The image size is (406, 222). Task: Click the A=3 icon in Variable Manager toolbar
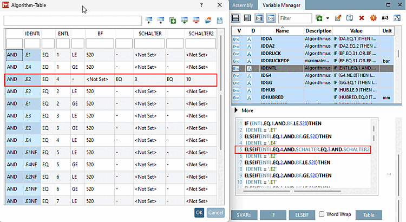tap(385, 18)
